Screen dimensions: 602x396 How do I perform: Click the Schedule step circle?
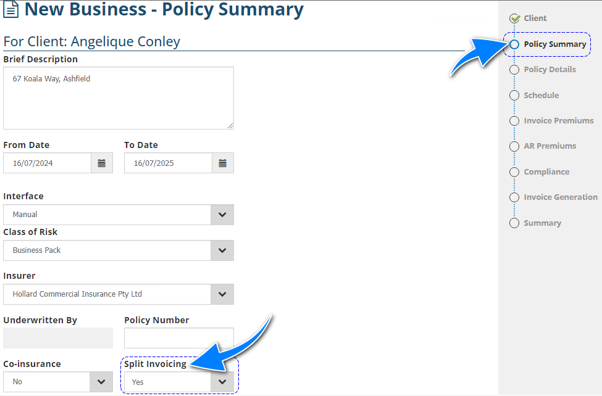(x=514, y=96)
